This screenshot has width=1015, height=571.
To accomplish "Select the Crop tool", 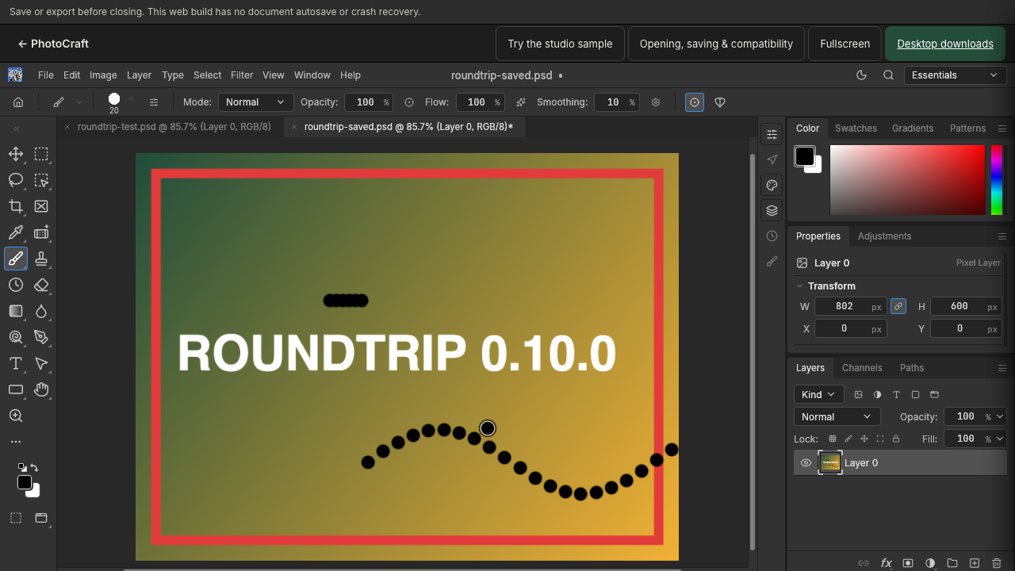I will (x=16, y=207).
